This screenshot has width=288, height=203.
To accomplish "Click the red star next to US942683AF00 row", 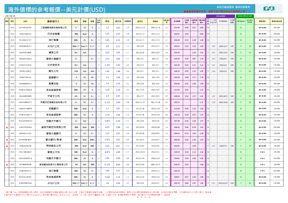I will [x=7, y=146].
